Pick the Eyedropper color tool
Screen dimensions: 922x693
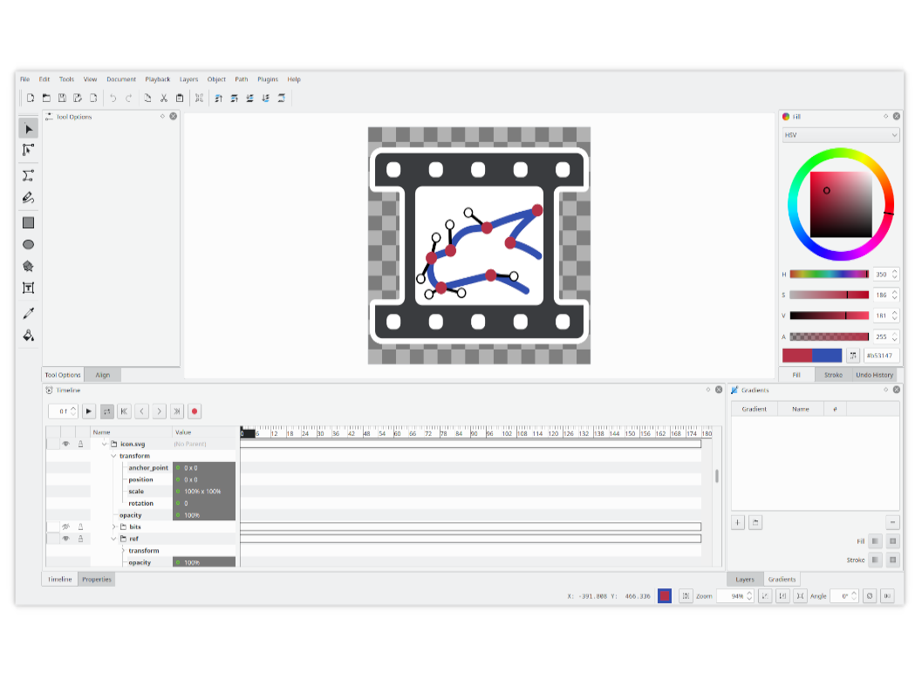28,313
